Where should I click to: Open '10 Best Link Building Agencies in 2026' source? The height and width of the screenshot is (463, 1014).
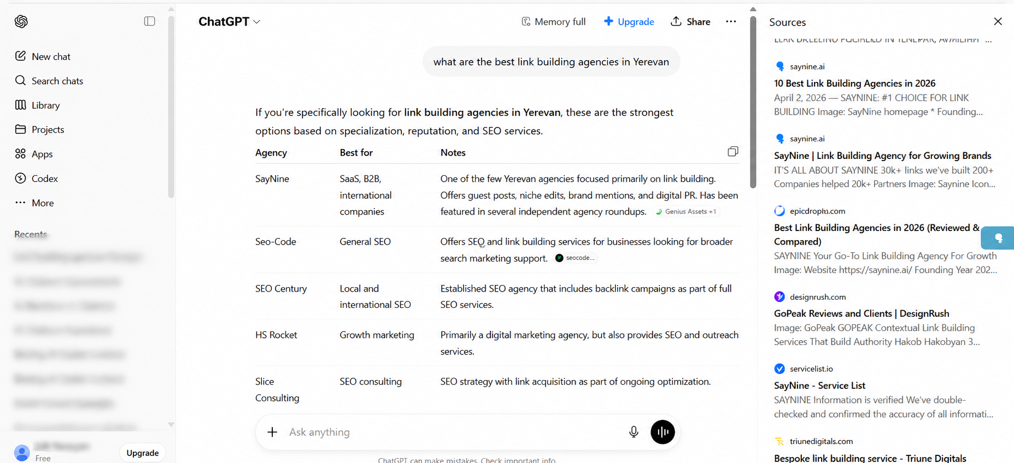pos(854,84)
